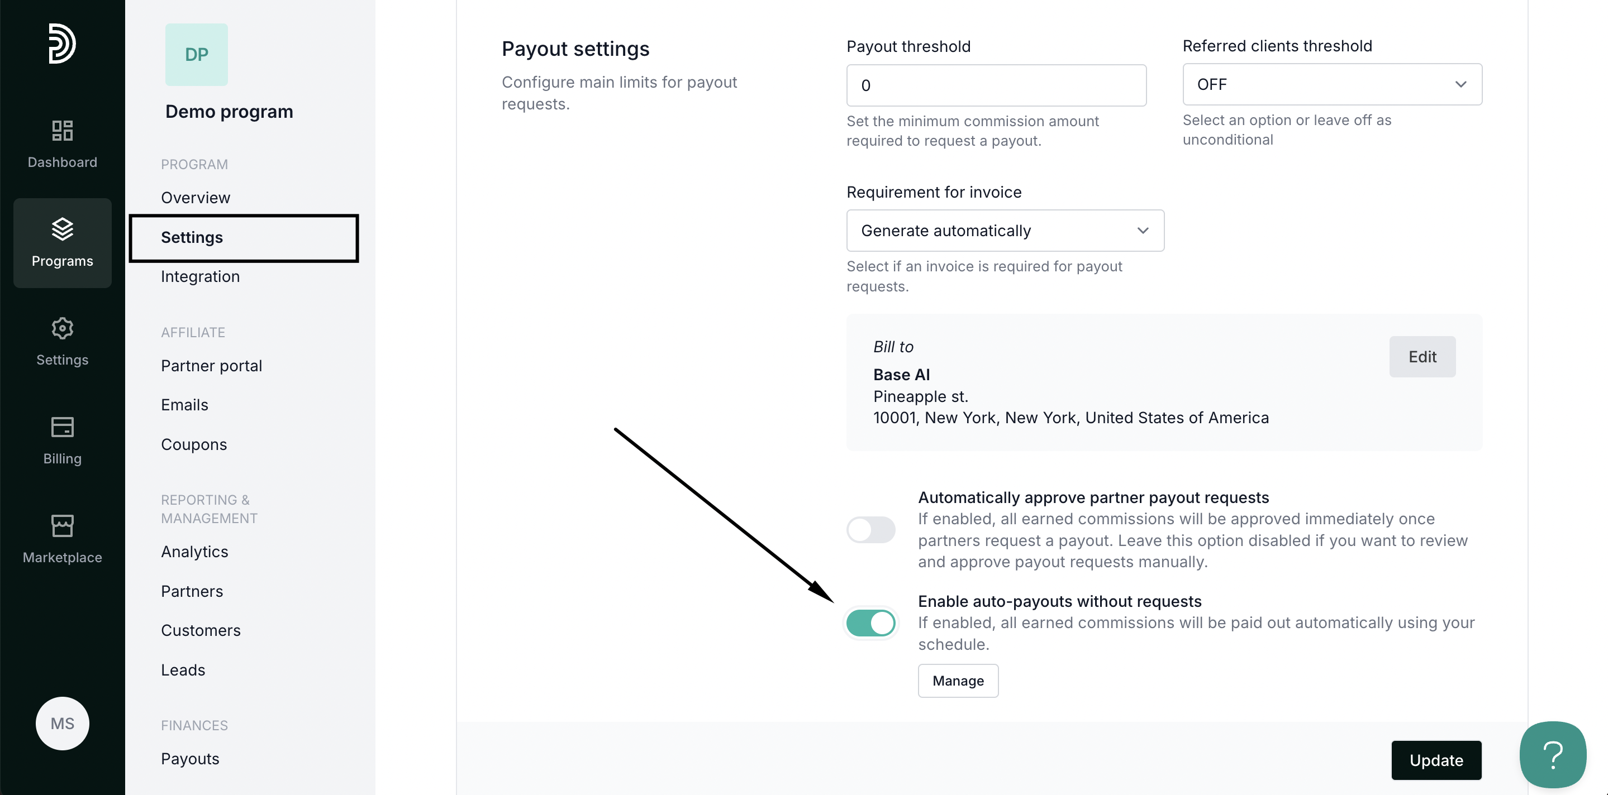The height and width of the screenshot is (795, 1608).
Task: Click the DP program thumbnail
Action: pos(196,54)
